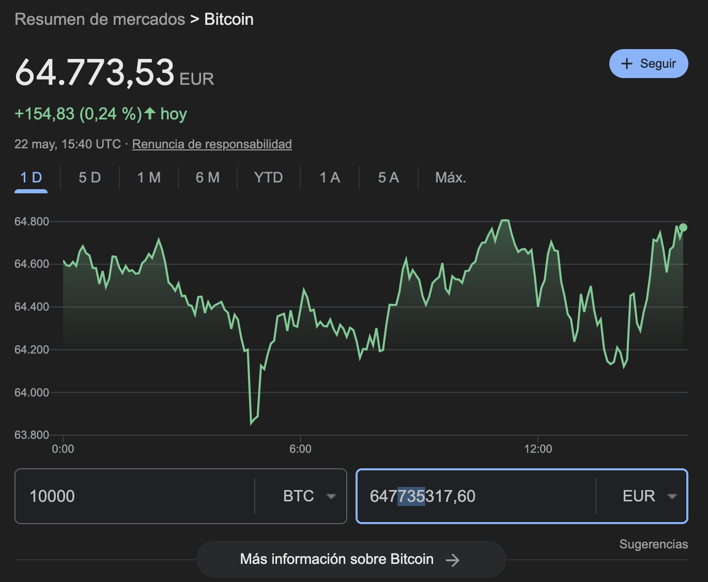Switch to the 5 D tab
This screenshot has width=708, height=582.
(90, 178)
